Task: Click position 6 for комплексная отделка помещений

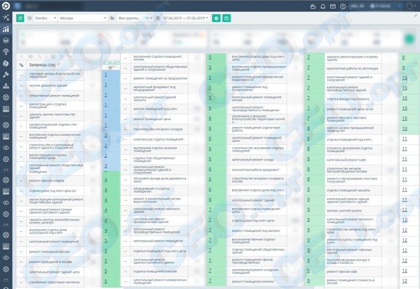Action: click(210, 138)
